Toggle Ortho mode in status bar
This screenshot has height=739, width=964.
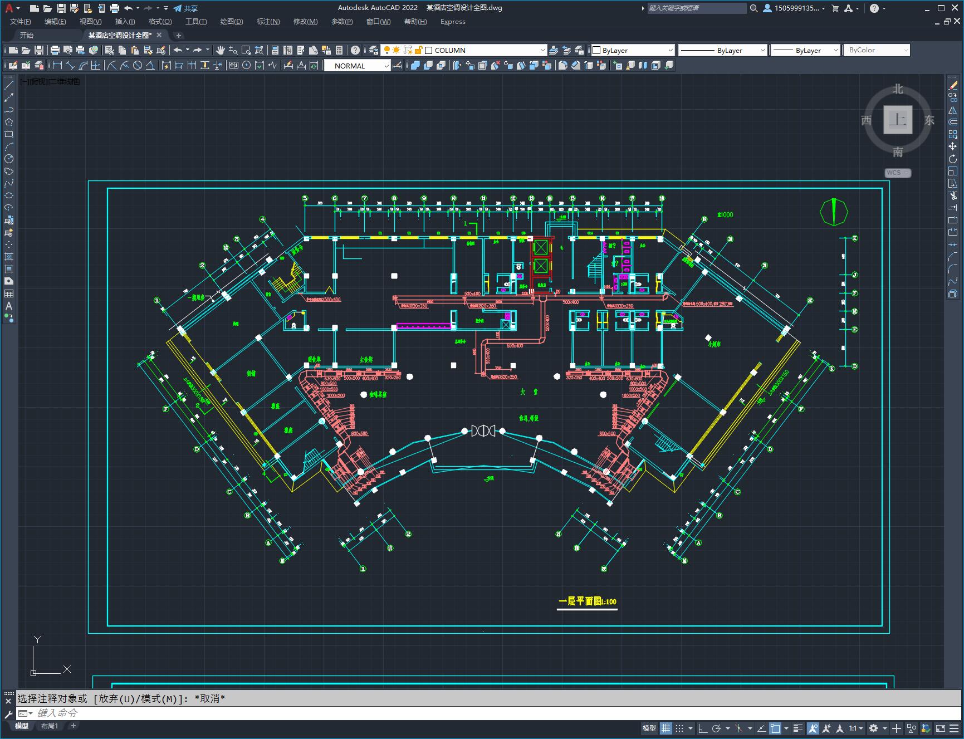703,728
